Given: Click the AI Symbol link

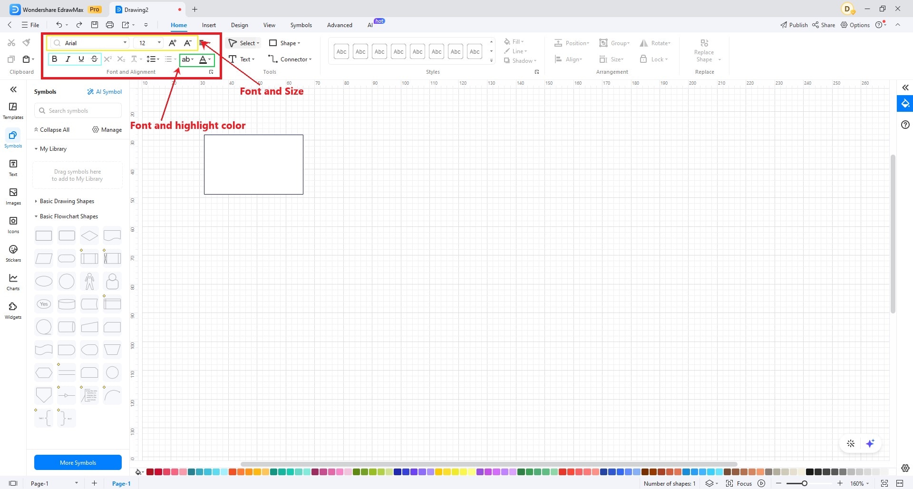Looking at the screenshot, I should [105, 92].
